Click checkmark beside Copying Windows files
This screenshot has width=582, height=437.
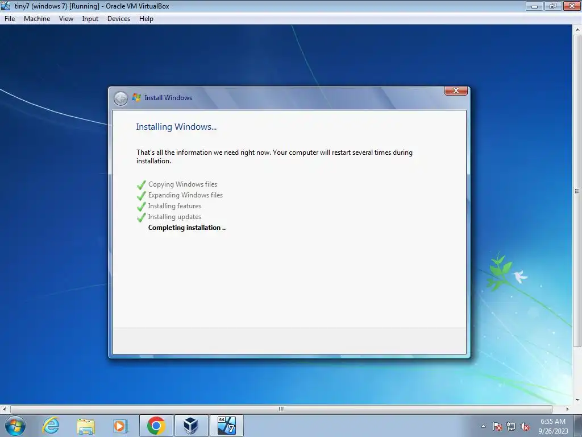142,185
